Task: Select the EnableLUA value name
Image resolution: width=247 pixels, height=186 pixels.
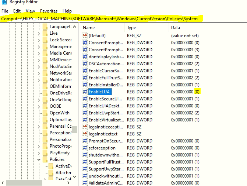Action: click(99, 92)
